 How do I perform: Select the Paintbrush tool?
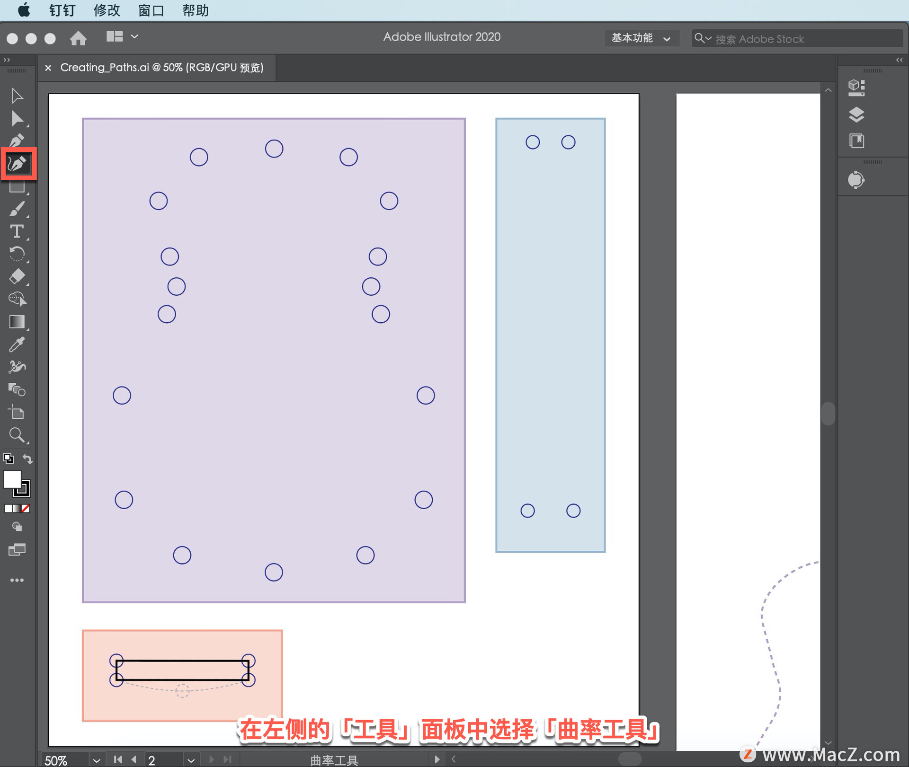click(x=17, y=209)
